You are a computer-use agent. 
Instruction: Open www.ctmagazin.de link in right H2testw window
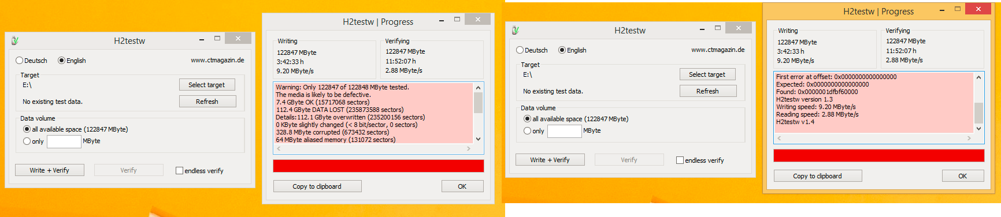point(718,50)
